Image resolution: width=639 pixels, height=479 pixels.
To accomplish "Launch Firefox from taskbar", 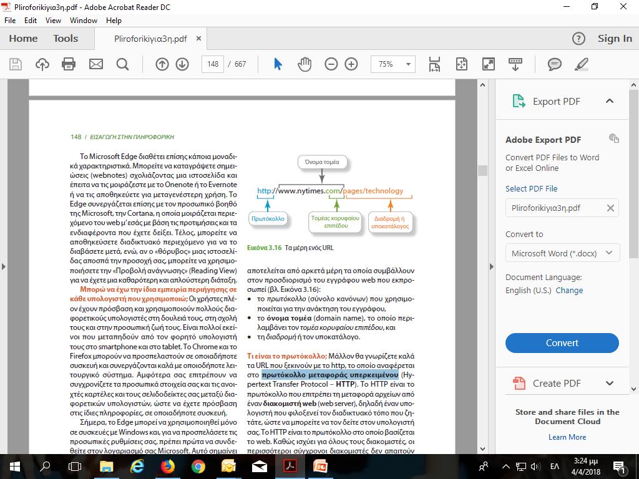I will pos(167,467).
